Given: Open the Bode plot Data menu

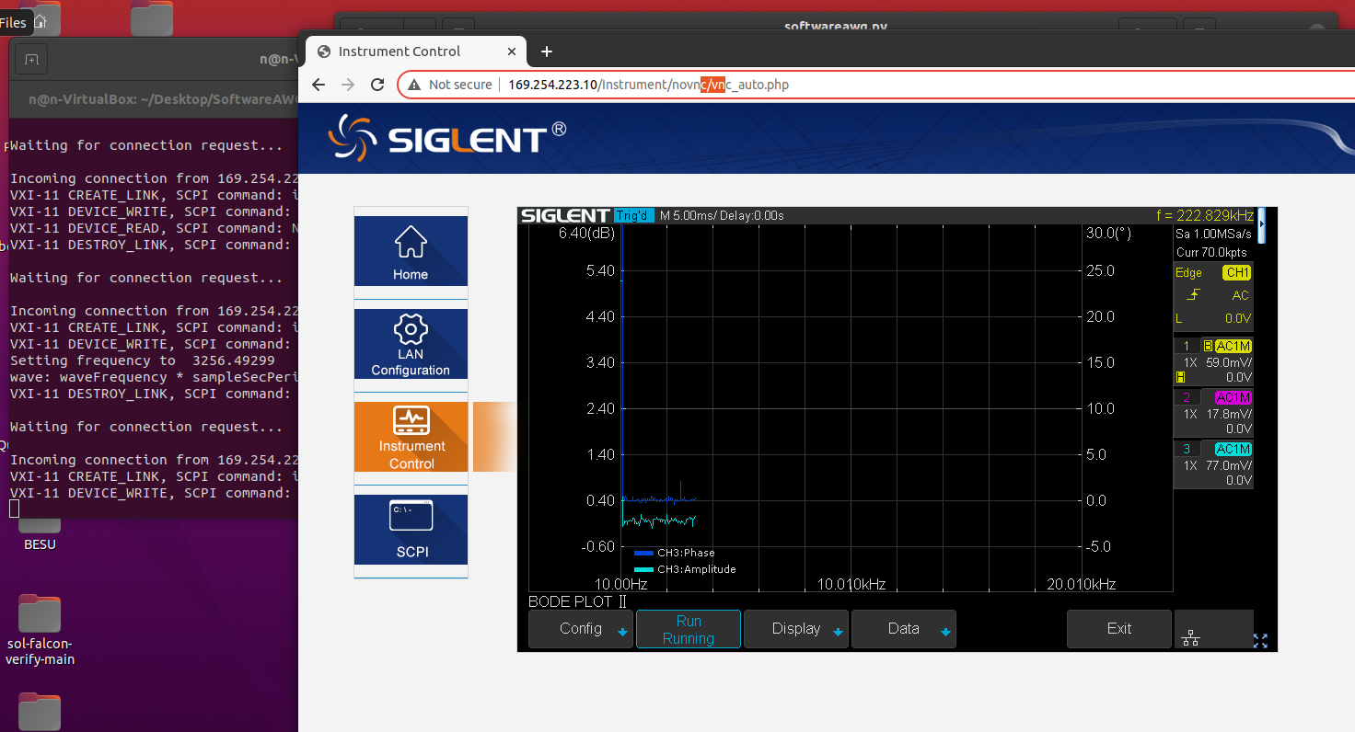Looking at the screenshot, I should point(904,629).
